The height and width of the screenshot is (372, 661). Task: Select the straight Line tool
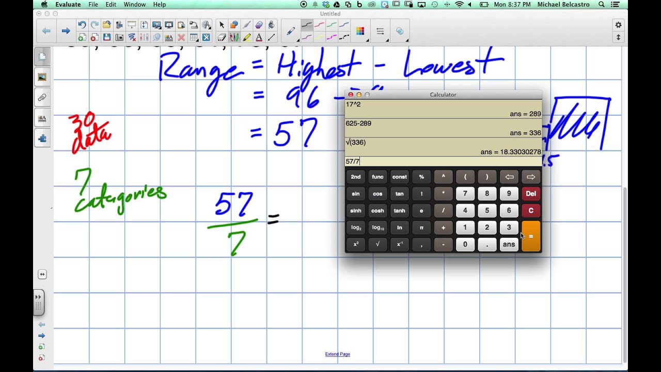(x=271, y=38)
